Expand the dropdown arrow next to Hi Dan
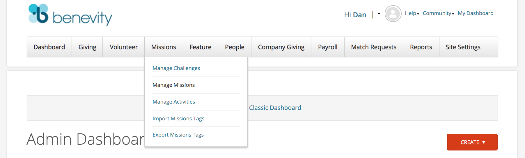The image size is (525, 158). coord(379,14)
